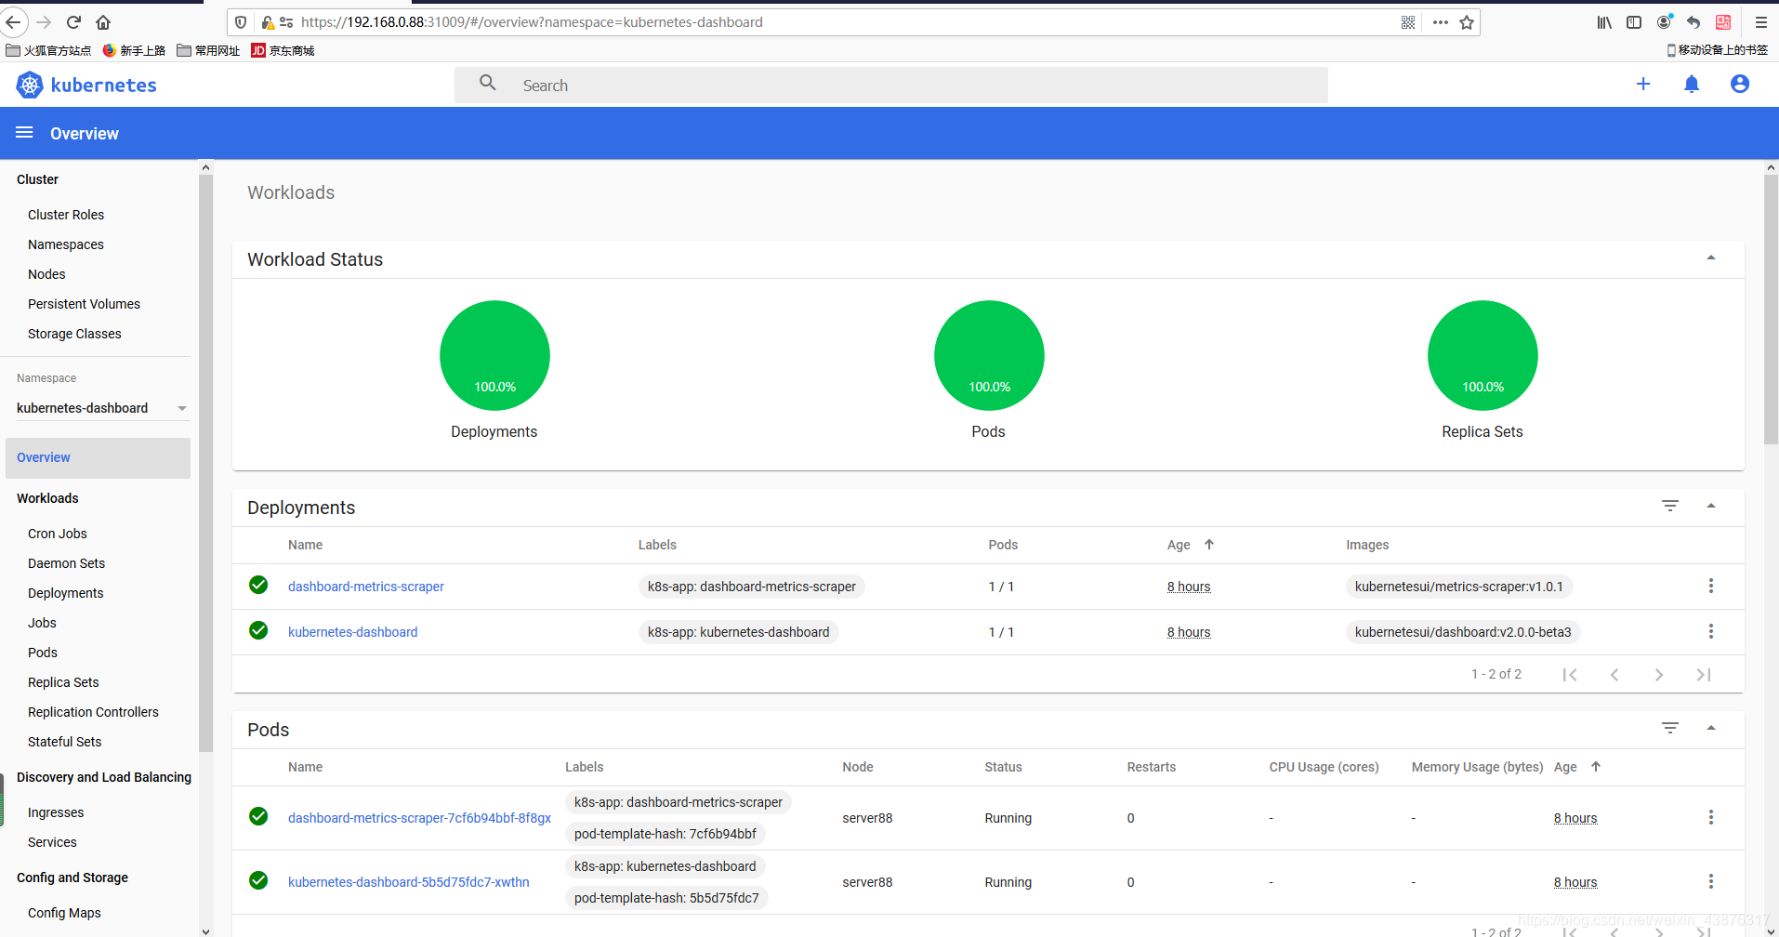Collapse the Pods card
The height and width of the screenshot is (937, 1779).
[x=1711, y=728]
